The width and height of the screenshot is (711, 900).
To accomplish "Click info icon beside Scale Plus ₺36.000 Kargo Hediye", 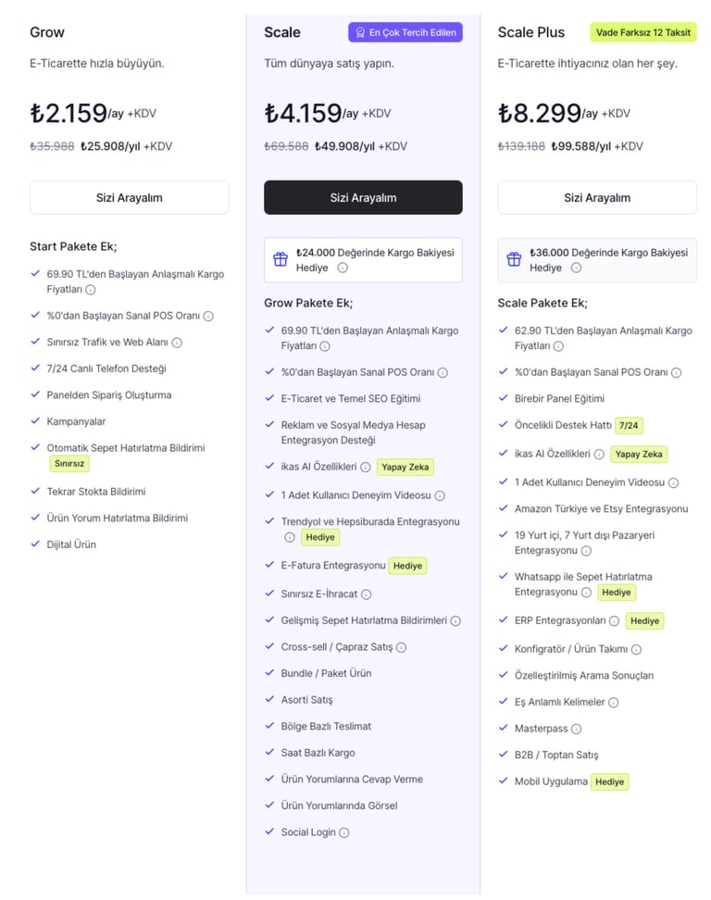I will point(576,268).
